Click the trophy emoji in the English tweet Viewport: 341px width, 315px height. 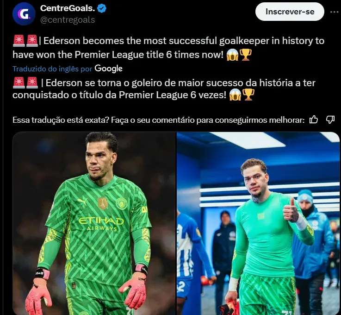coord(246,54)
